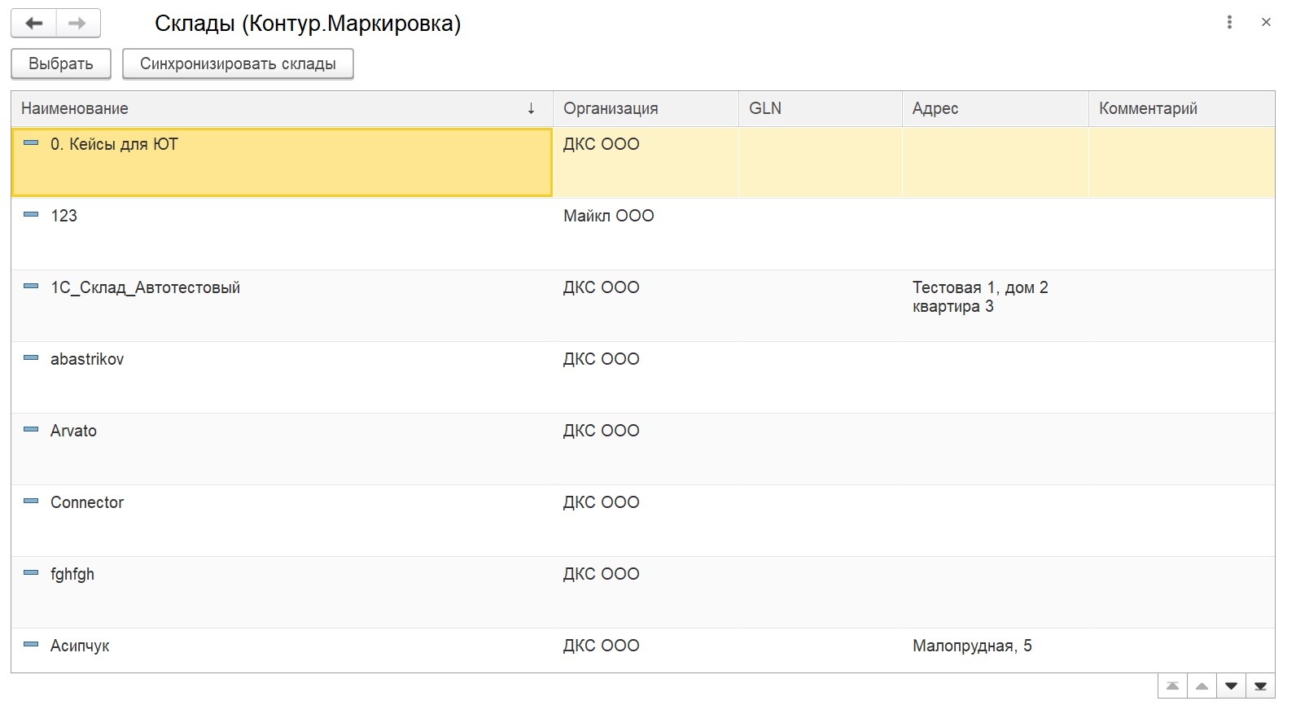This screenshot has height=714, width=1296.
Task: Click 'ДКС ООО' in the fghfgh row
Action: (x=602, y=574)
